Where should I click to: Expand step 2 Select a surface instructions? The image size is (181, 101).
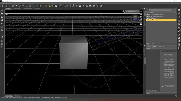pos(163,68)
